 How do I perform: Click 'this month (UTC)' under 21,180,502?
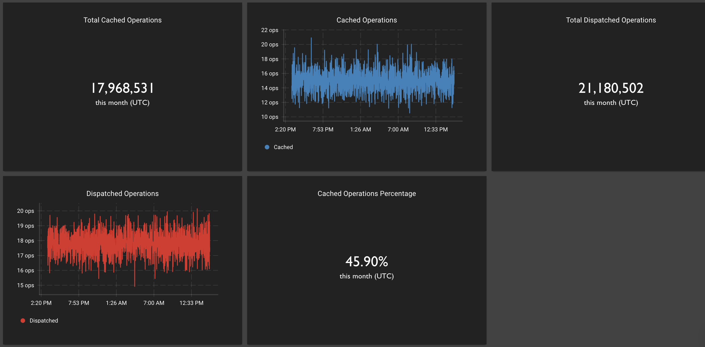click(611, 103)
